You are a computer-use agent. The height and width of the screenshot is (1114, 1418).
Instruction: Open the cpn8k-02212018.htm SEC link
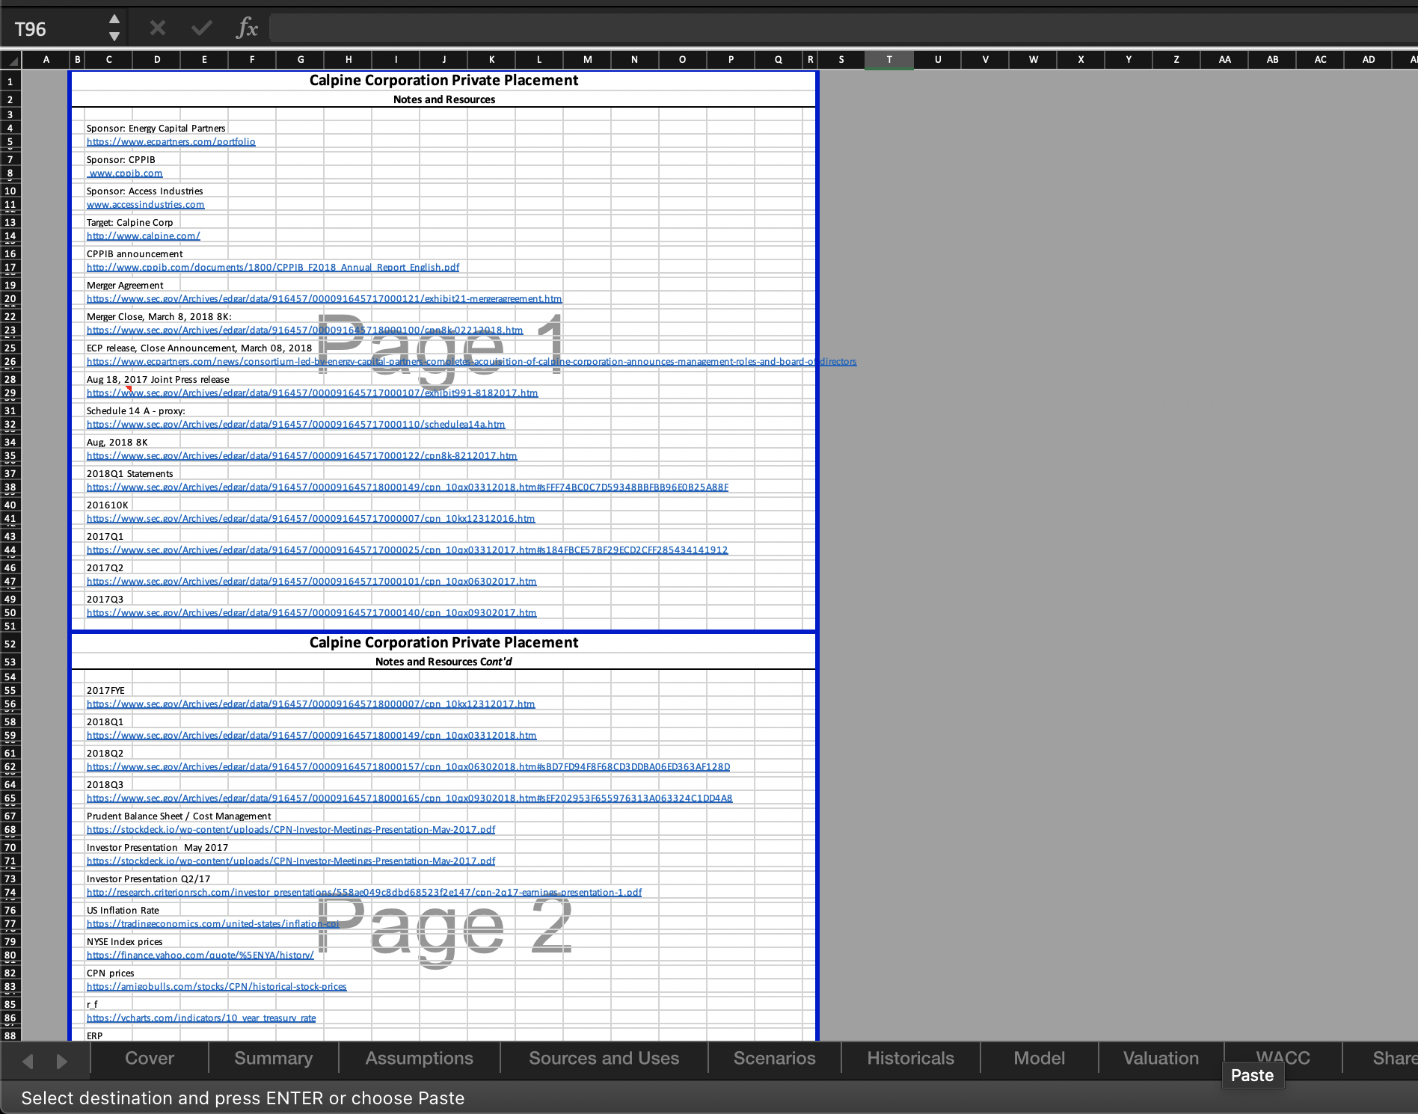(304, 330)
